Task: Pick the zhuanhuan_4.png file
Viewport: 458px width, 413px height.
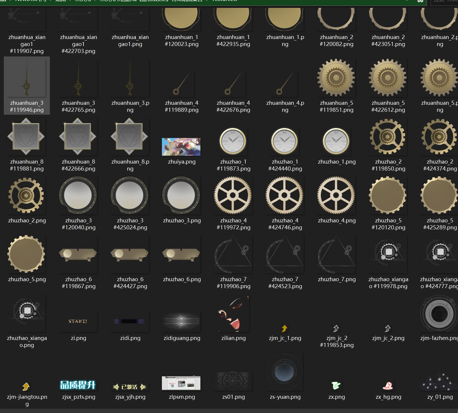Action: 285,84
